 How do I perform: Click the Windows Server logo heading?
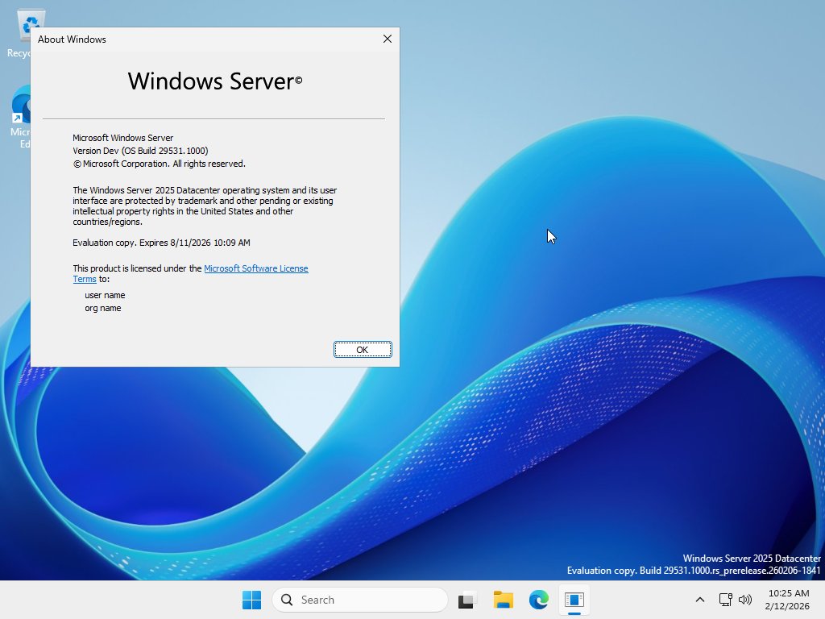pos(214,81)
